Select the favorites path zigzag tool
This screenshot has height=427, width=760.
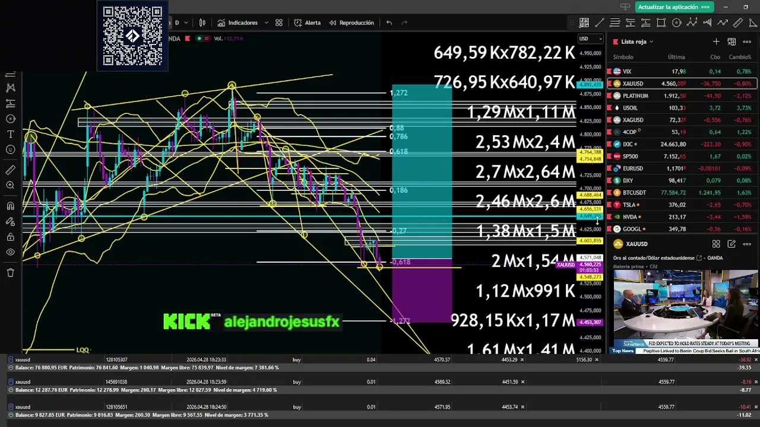723,23
